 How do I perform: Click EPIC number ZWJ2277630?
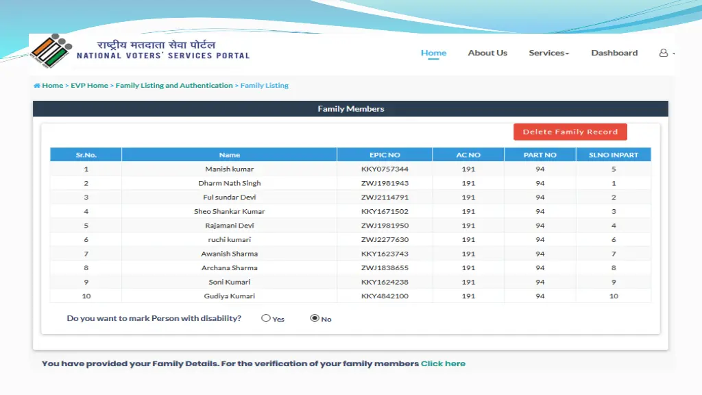[385, 239]
